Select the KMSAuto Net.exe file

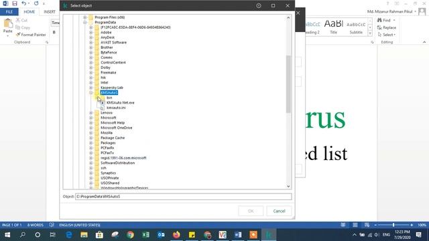[x=121, y=102]
